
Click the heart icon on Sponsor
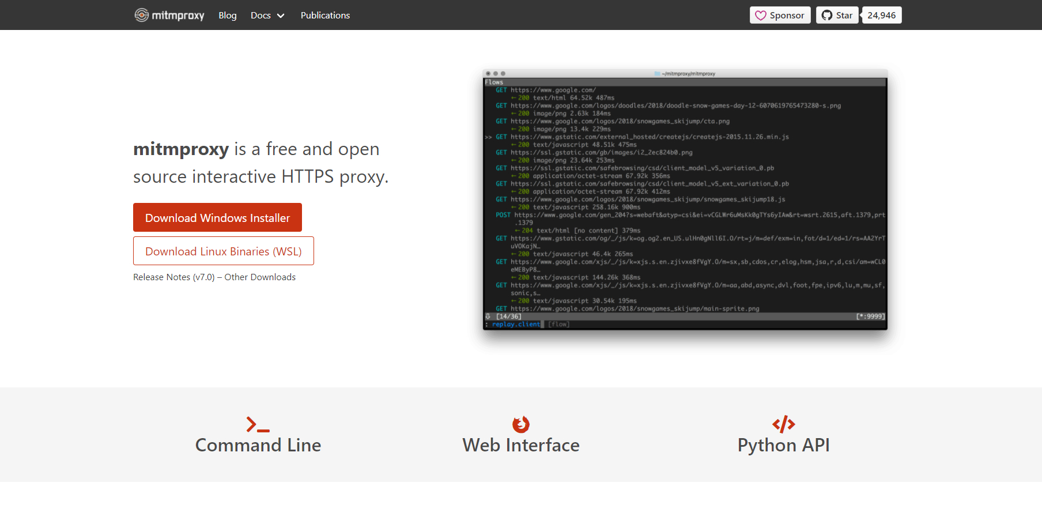click(x=761, y=16)
